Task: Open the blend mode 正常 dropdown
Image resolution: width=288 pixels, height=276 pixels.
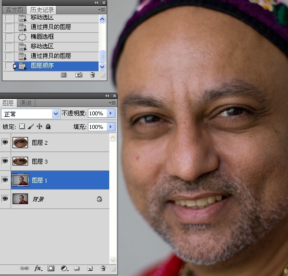Action: point(30,114)
